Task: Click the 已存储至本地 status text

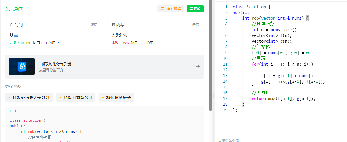Action: (228, 140)
